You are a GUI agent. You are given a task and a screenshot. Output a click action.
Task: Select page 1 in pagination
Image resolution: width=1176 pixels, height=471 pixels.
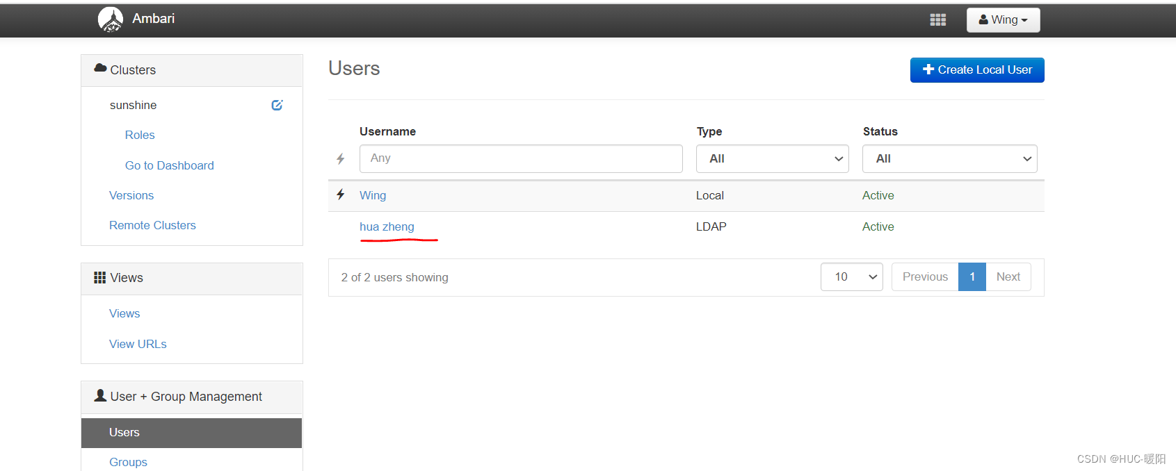(x=972, y=276)
